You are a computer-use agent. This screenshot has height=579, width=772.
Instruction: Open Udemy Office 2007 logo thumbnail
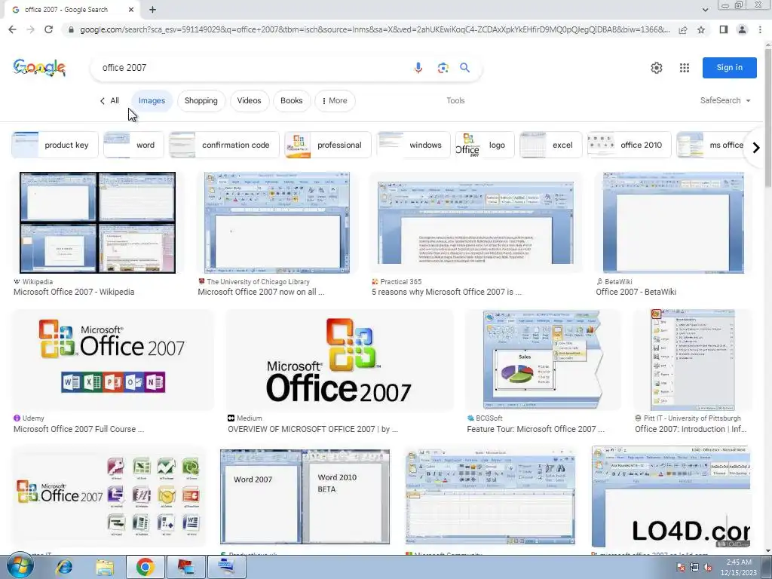[x=113, y=360]
